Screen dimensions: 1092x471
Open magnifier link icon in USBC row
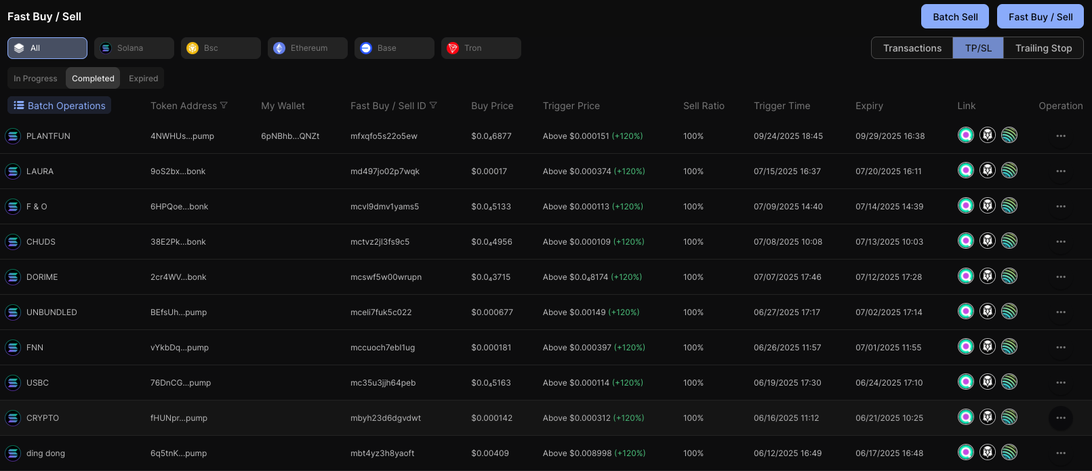(966, 382)
